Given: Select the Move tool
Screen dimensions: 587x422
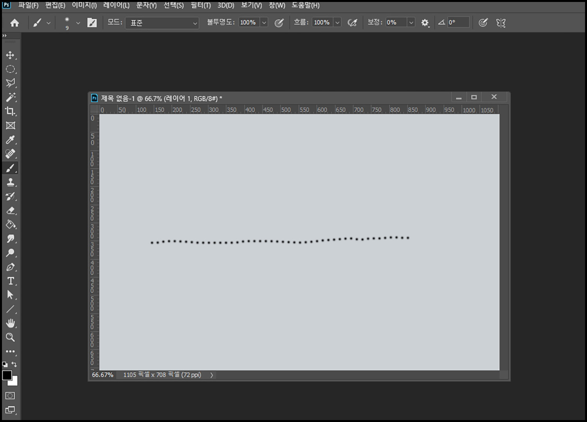Looking at the screenshot, I should (10, 55).
